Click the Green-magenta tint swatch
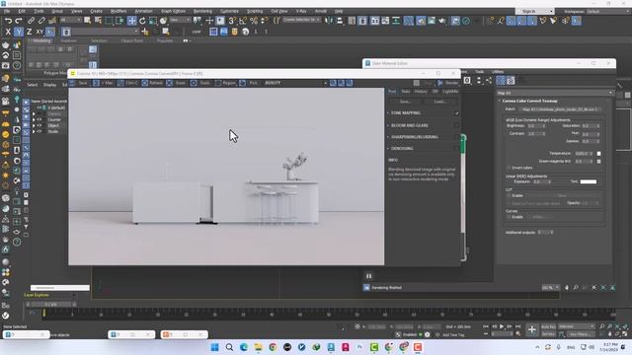This screenshot has width=632, height=355. 598,162
